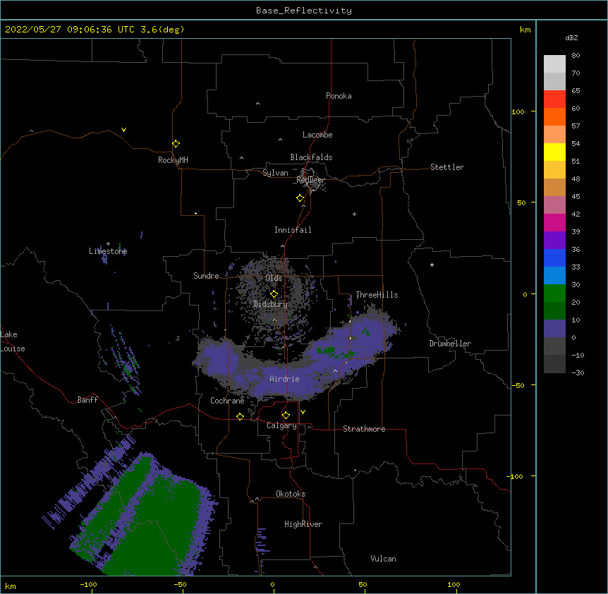Click the Didsbury label

(x=270, y=304)
